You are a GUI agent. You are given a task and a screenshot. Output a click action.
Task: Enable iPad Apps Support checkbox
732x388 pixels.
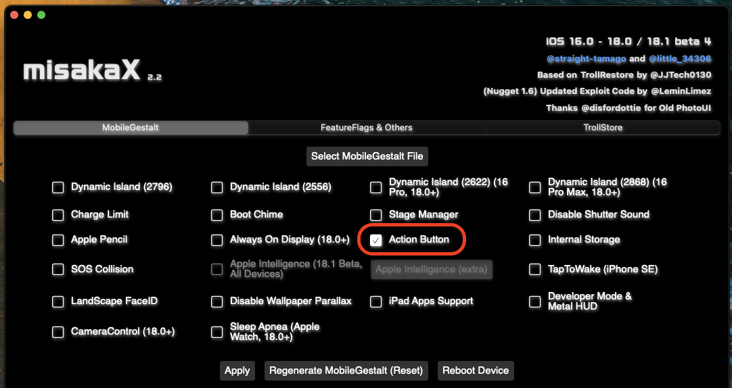pos(375,301)
